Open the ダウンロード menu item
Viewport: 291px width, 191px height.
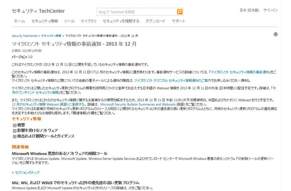[156, 21]
